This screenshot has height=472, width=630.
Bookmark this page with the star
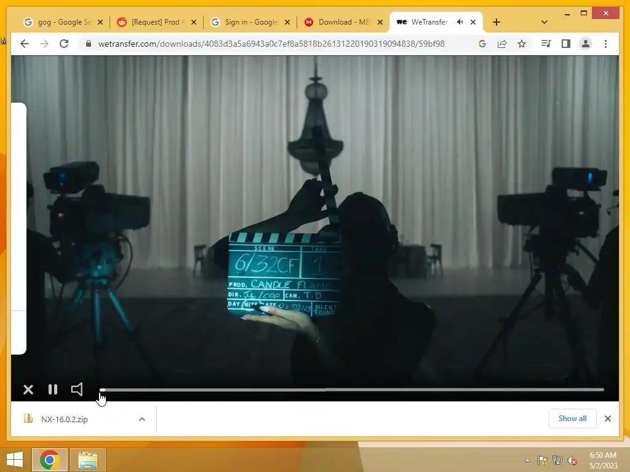click(x=522, y=44)
